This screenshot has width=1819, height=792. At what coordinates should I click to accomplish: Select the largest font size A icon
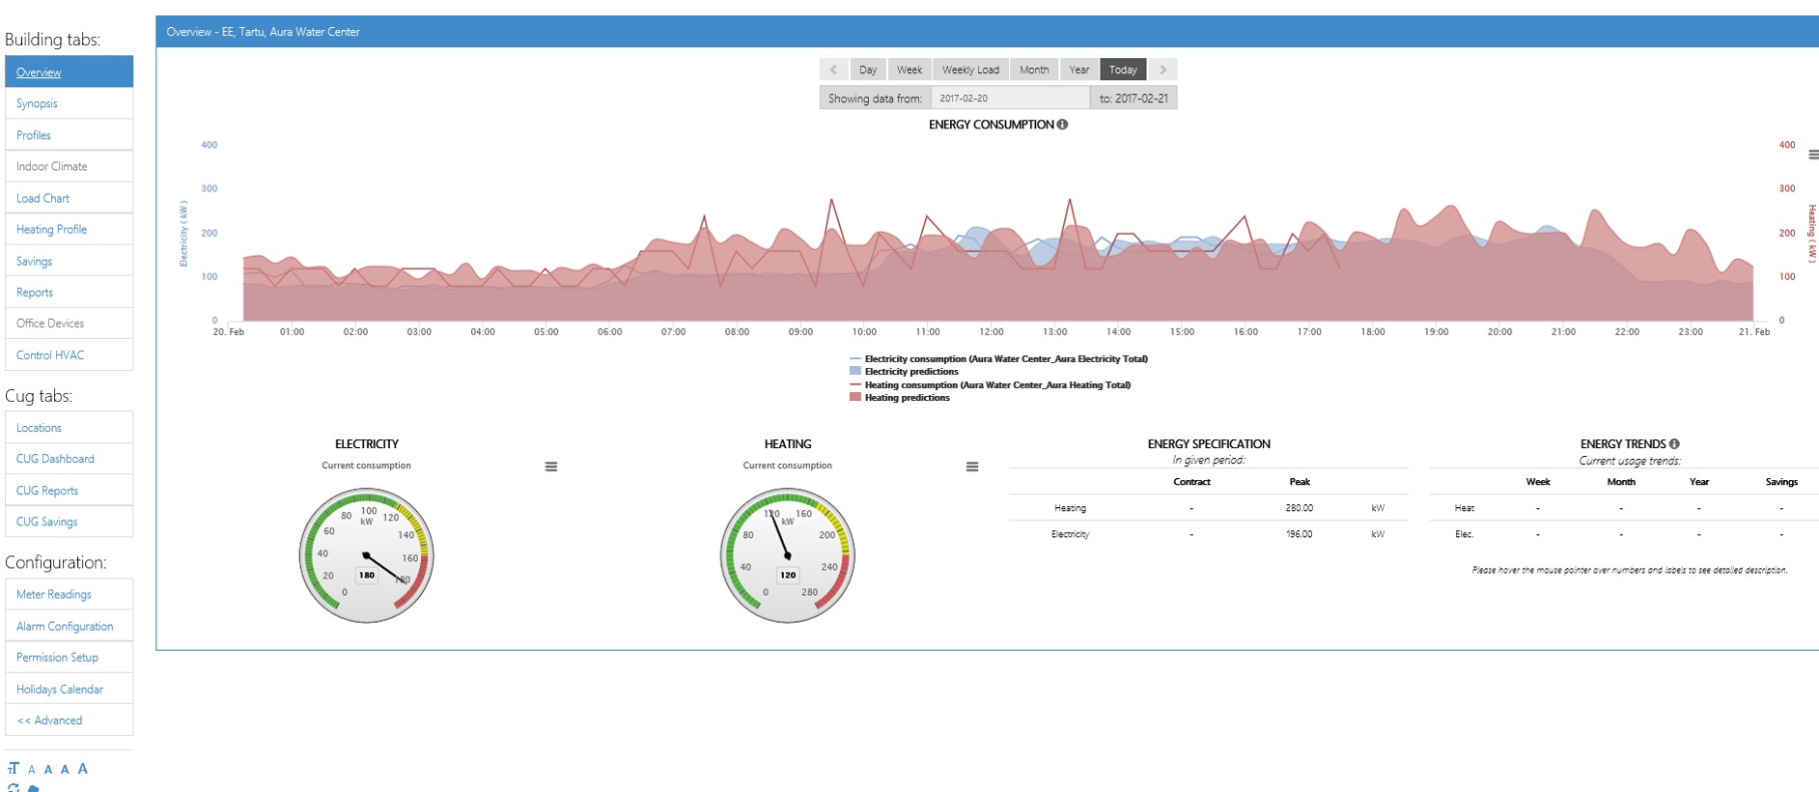[83, 769]
